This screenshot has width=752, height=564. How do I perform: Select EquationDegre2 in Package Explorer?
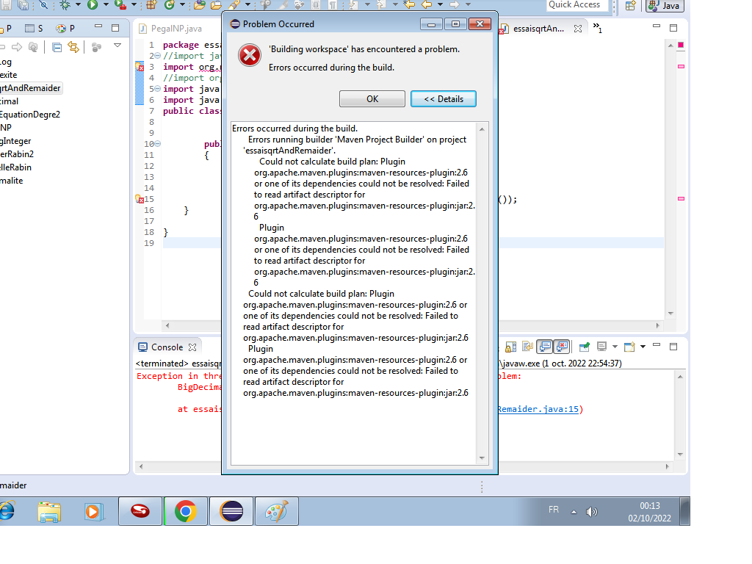[30, 114]
